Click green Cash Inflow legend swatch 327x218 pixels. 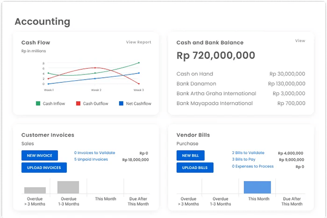tap(38, 103)
